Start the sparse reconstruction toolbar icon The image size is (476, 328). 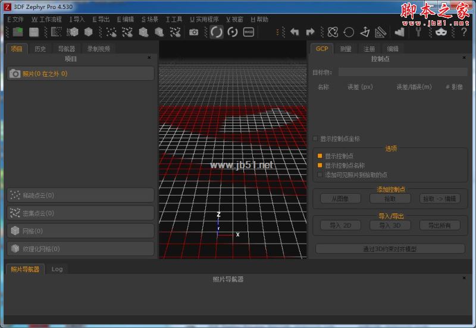[56, 32]
